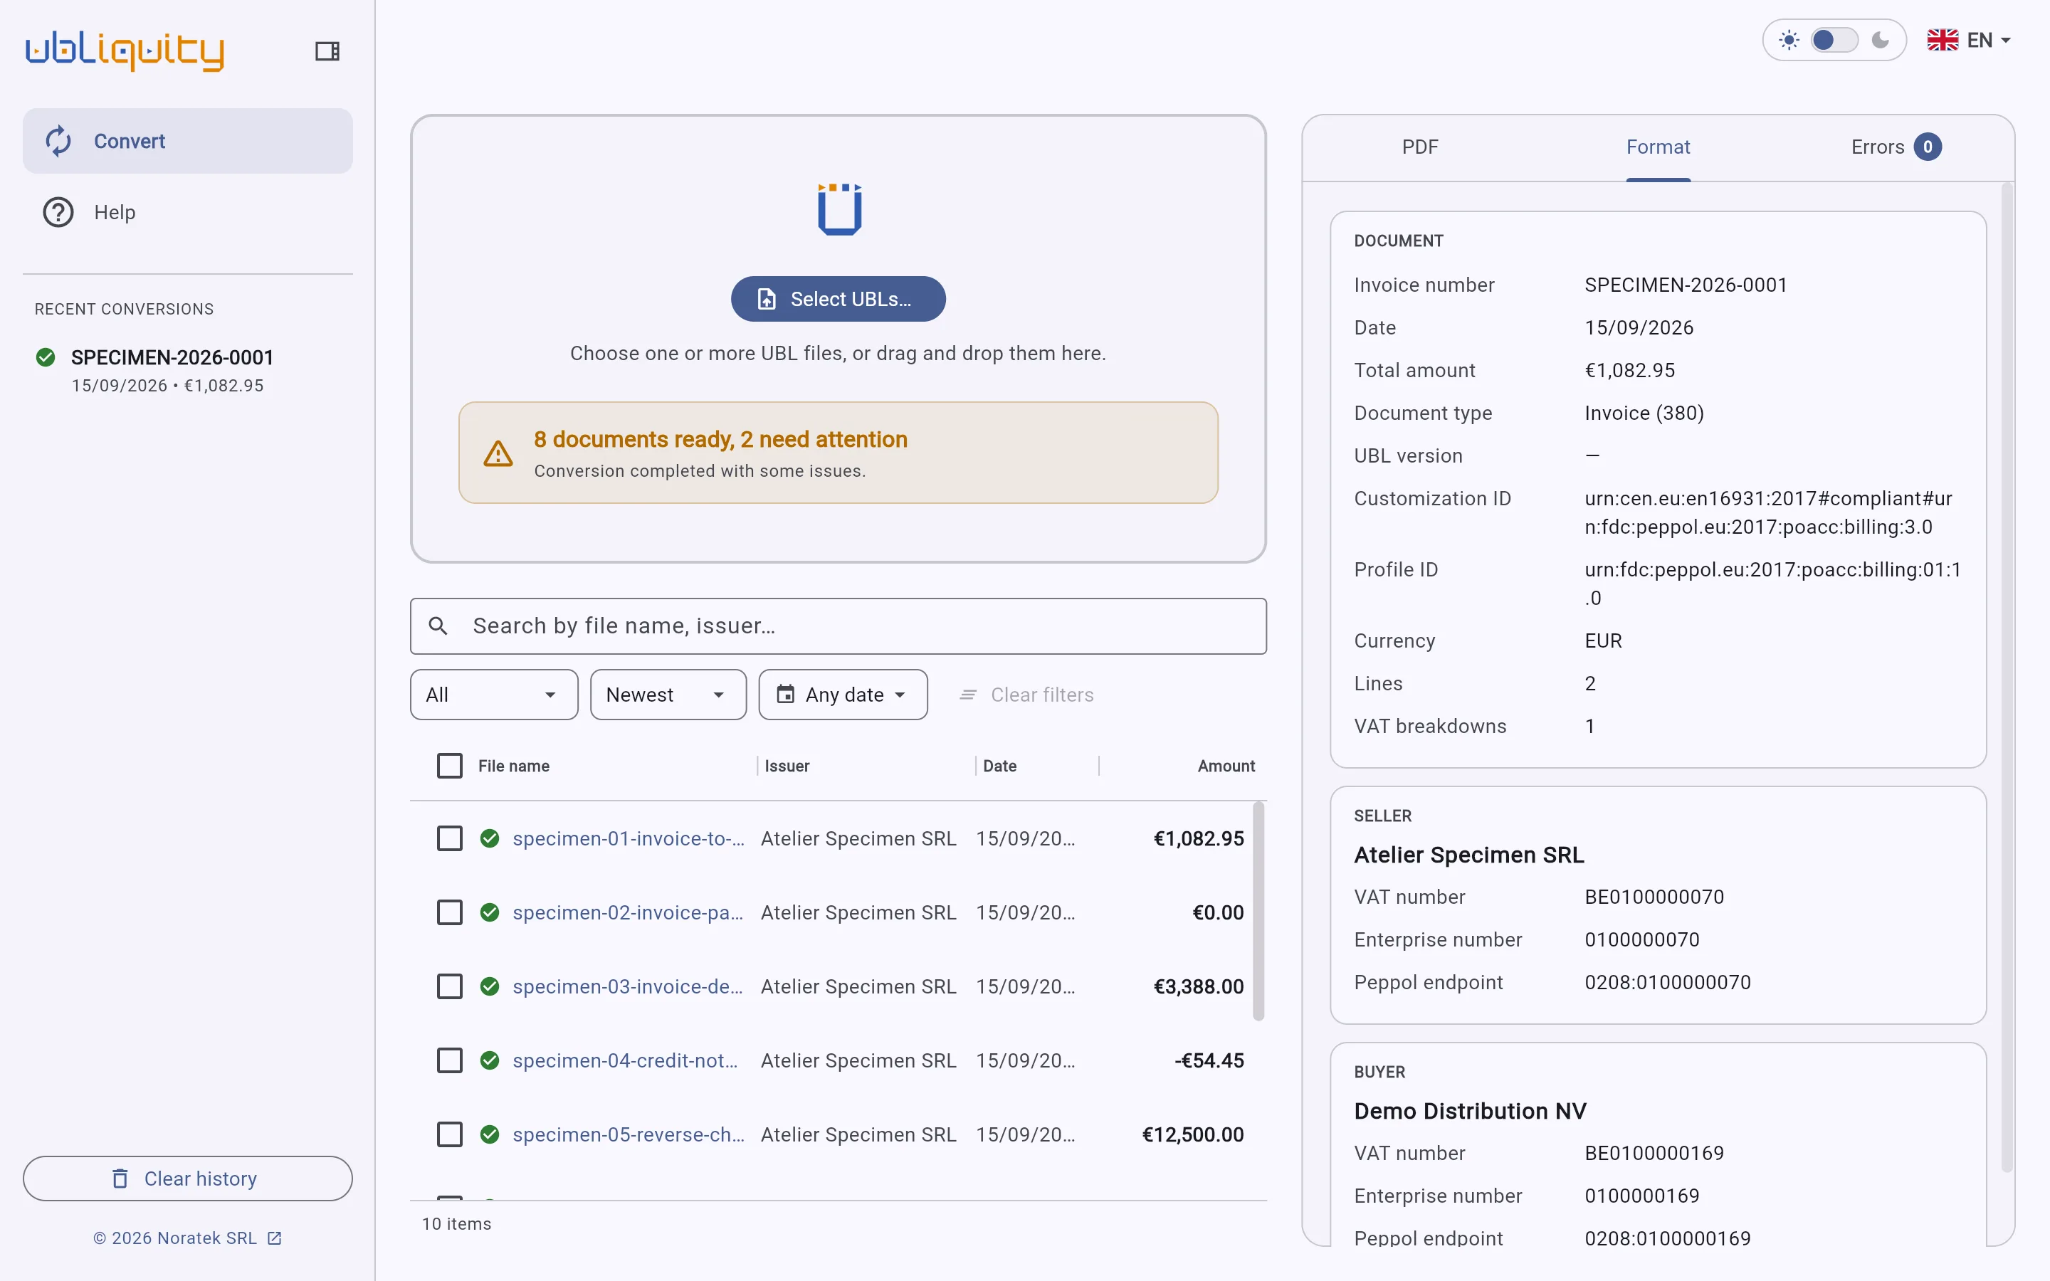Collapse the sidebar panel icon
The height and width of the screenshot is (1281, 2050).
[327, 51]
